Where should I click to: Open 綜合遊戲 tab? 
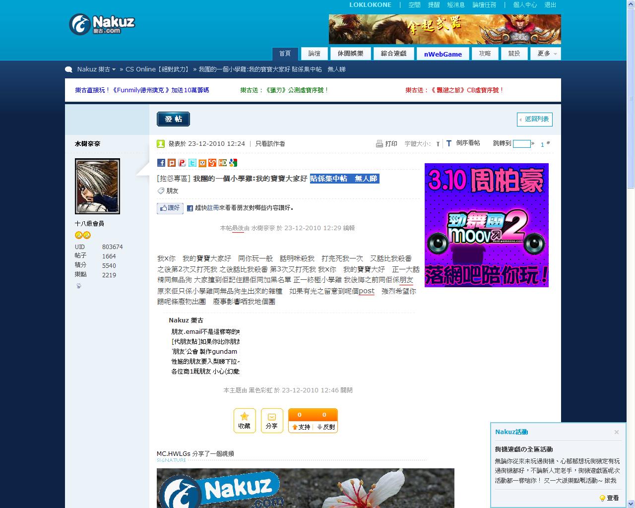(x=394, y=54)
